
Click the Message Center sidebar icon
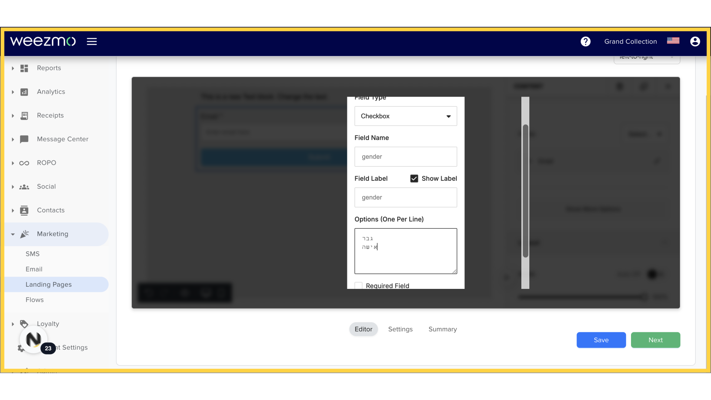[x=24, y=139]
